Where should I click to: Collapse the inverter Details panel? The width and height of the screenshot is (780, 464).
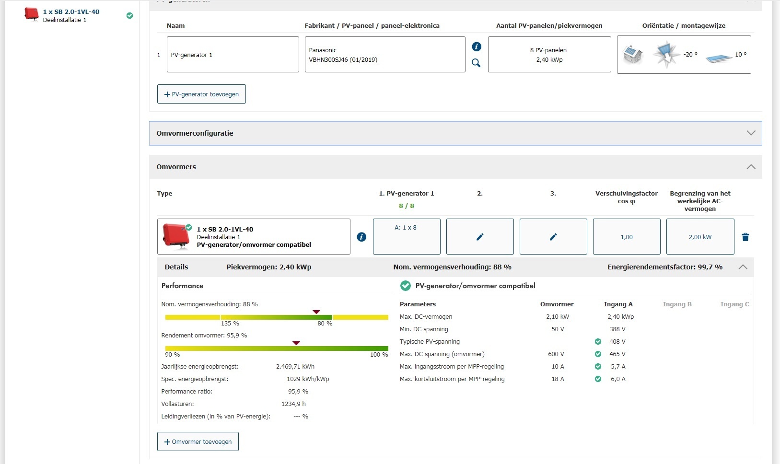pyautogui.click(x=743, y=267)
